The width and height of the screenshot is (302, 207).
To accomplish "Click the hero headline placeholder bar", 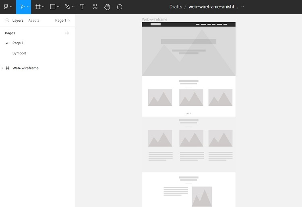I will (188, 41).
